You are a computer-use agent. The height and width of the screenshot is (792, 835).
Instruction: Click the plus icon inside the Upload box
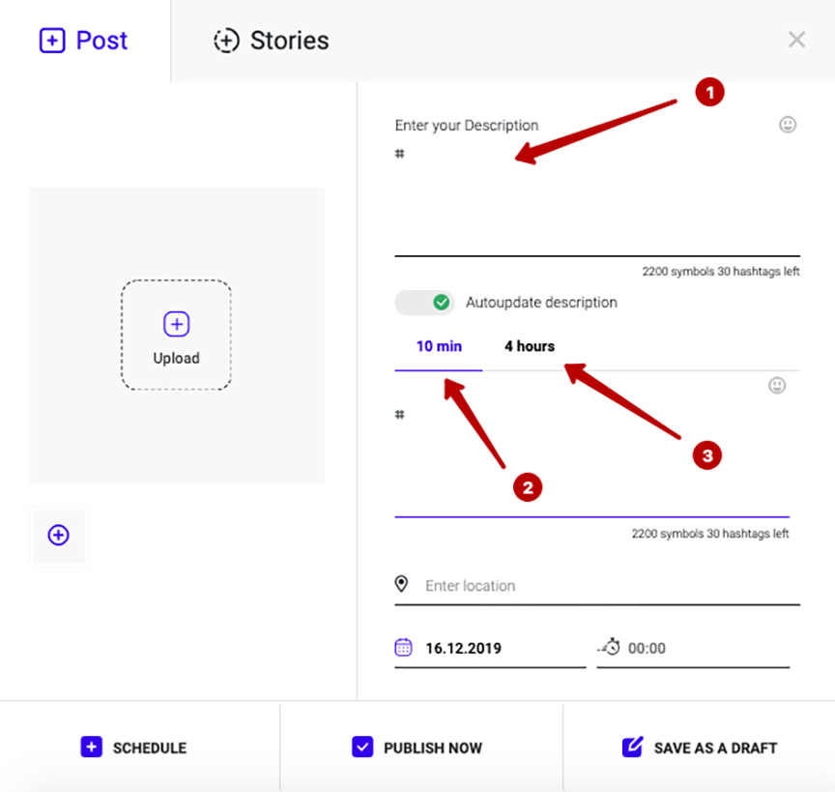[x=176, y=324]
